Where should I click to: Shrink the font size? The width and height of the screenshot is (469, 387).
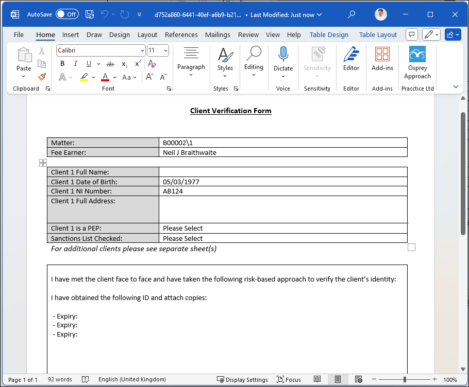163,77
